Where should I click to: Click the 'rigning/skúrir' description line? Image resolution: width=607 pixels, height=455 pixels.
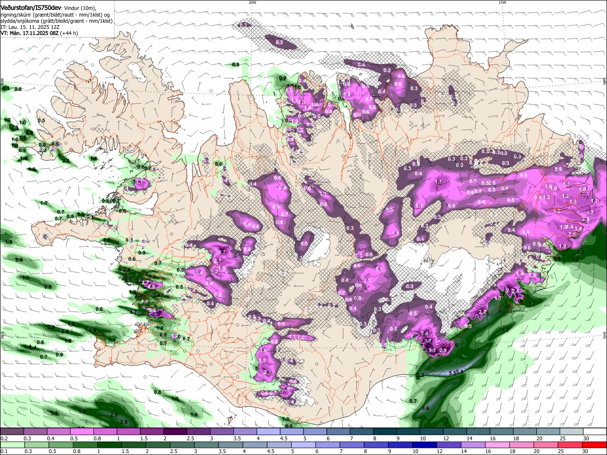[x=55, y=15]
